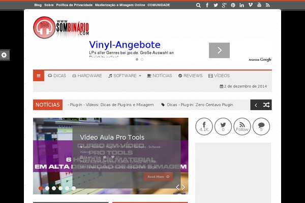Select the first ad carousel dot
This screenshot has width=305, height=203.
(137, 59)
